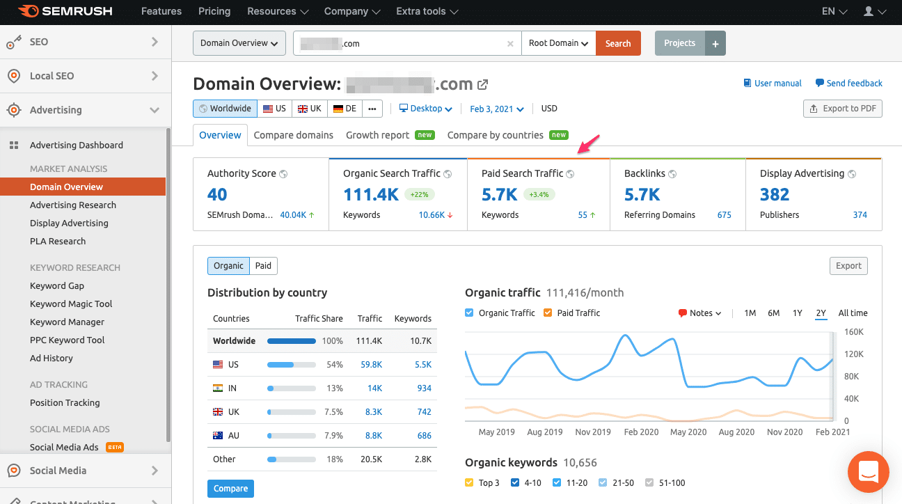Click the SEO key icon in sidebar
Screen dimensions: 902x504
pos(13,42)
